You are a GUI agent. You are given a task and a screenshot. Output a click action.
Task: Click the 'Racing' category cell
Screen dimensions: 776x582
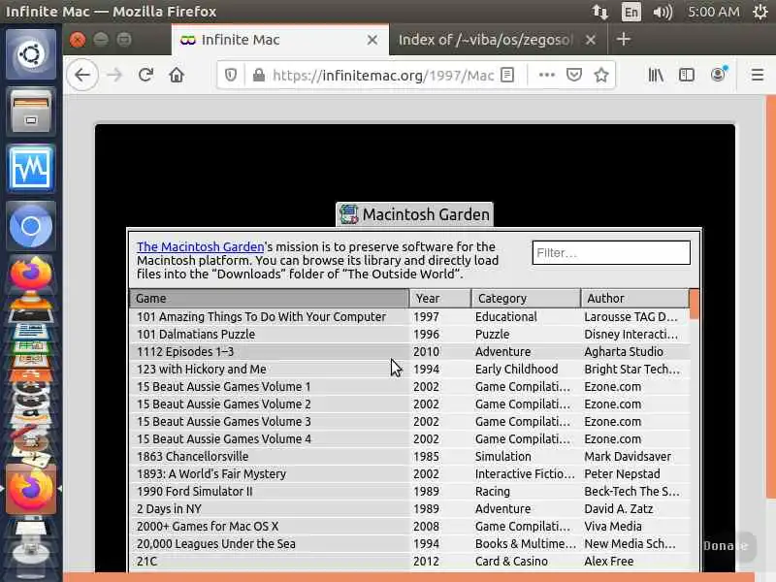[493, 492]
